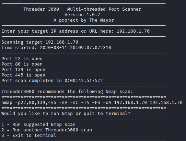
Task: Click the nmap -p22,80,139,445 command line
Action: 92,103
